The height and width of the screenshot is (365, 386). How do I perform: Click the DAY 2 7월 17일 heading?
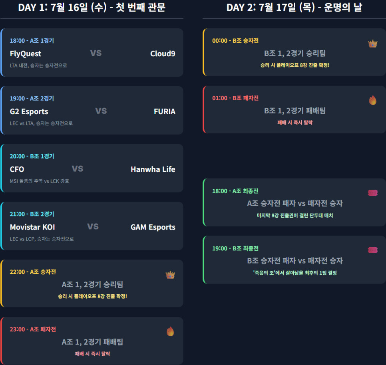[x=294, y=8]
